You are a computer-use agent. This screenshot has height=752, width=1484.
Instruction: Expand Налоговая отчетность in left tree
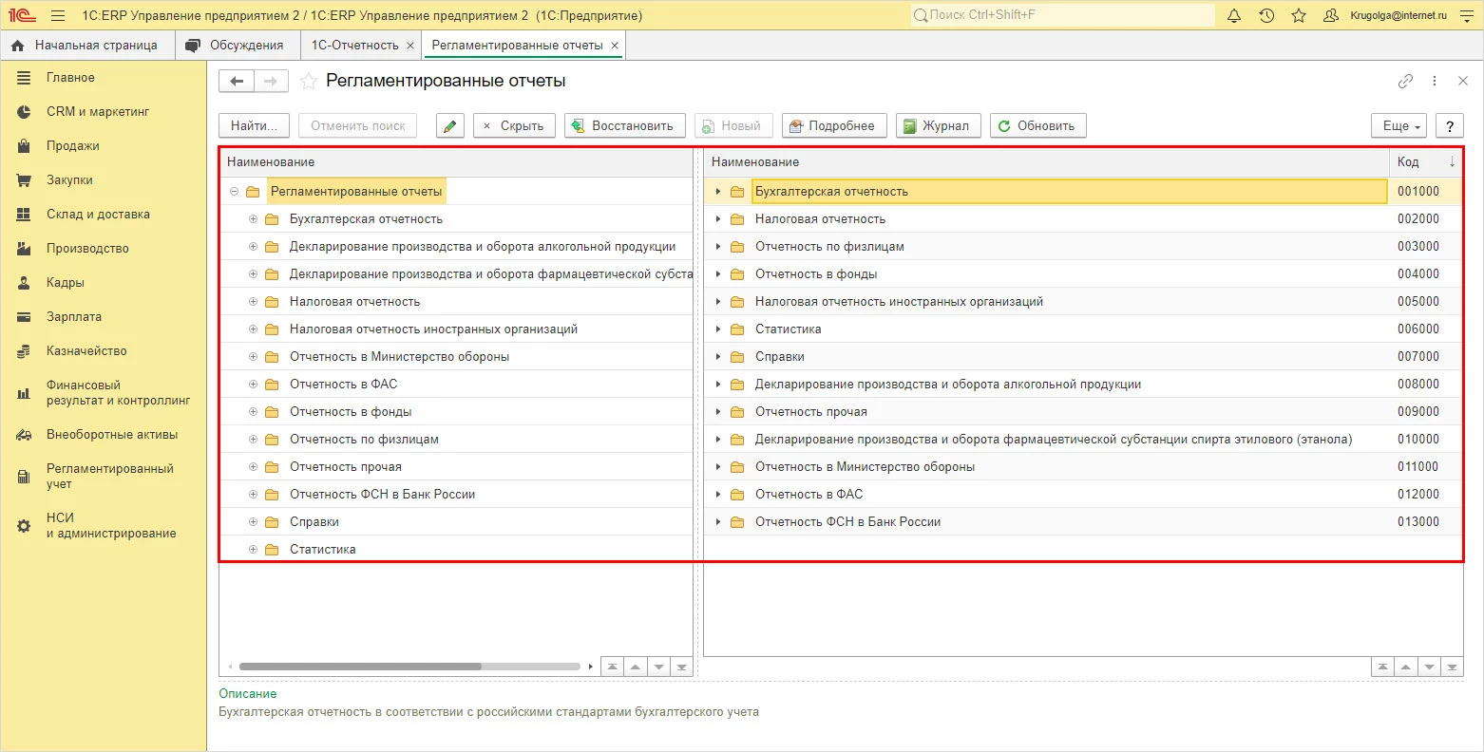click(x=253, y=302)
